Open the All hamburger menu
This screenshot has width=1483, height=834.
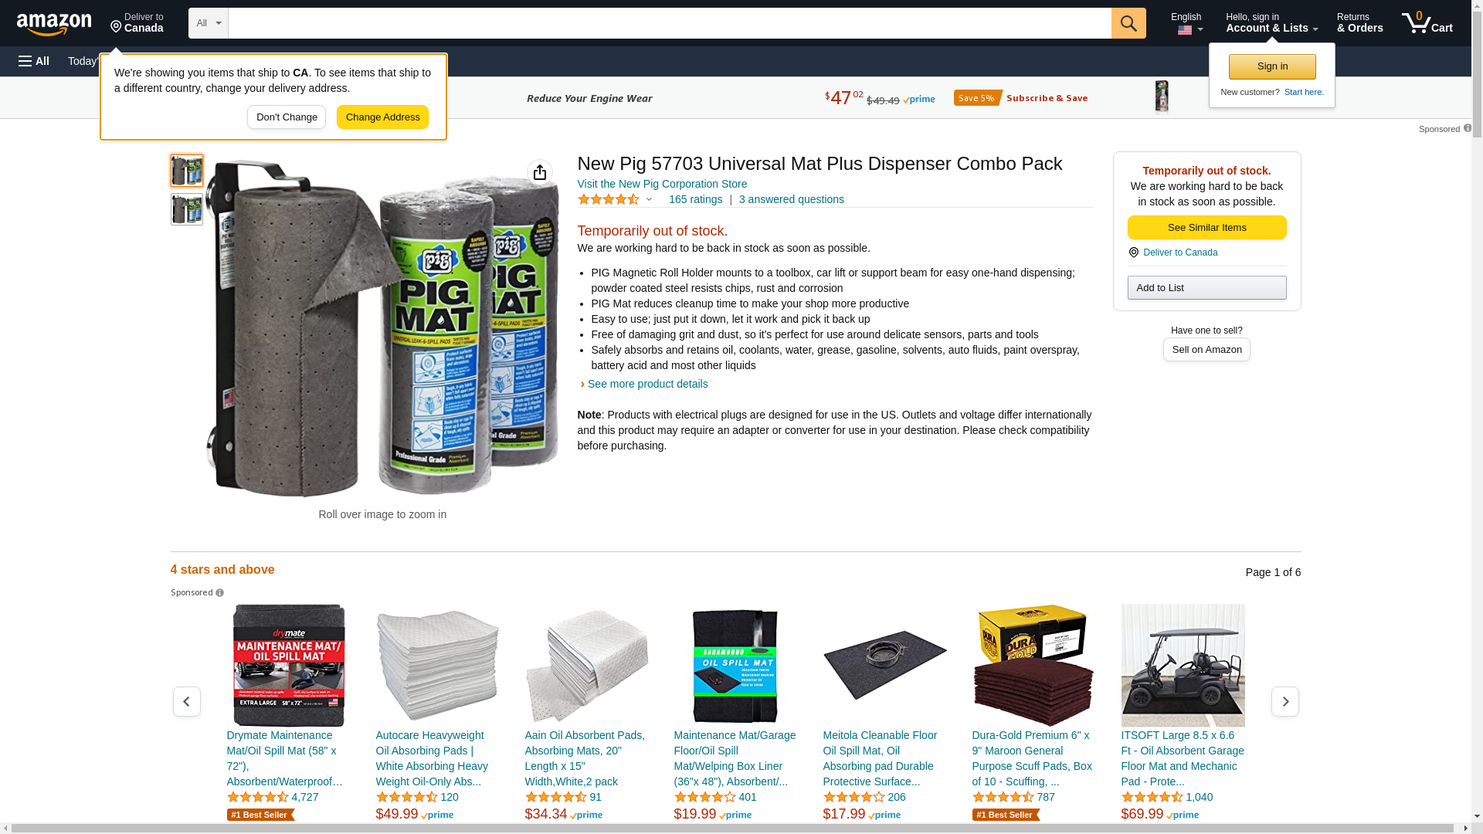34,61
